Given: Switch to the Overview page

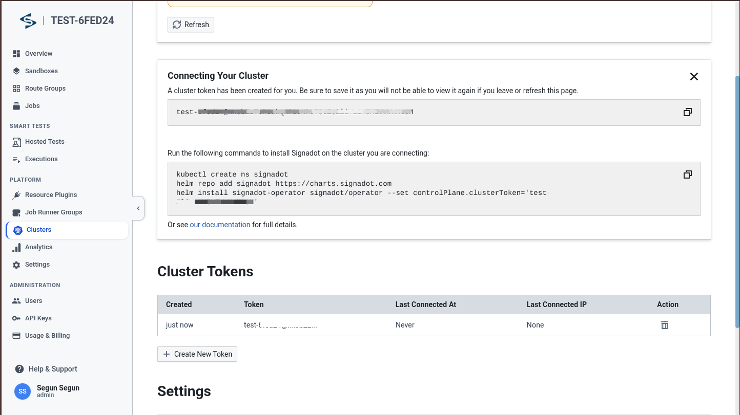Looking at the screenshot, I should (38, 53).
